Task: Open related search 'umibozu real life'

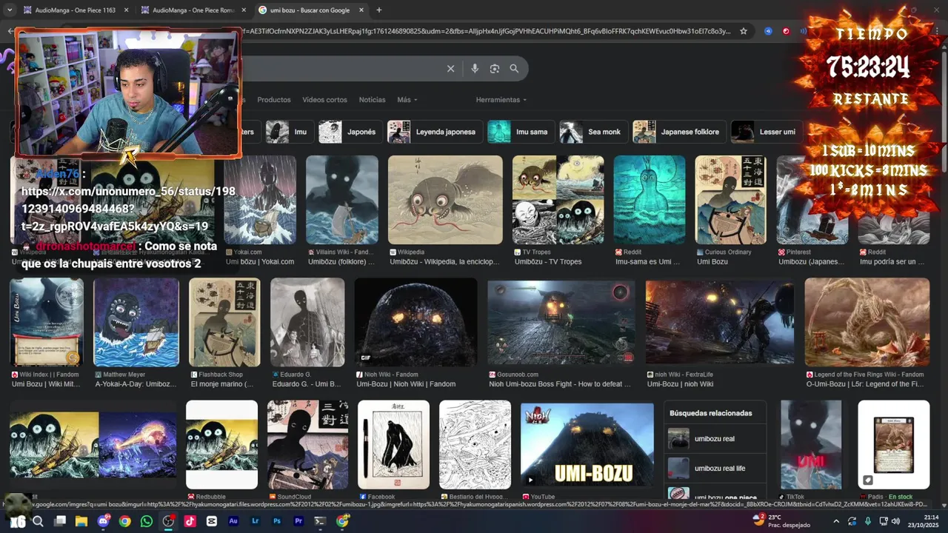Action: click(716, 469)
